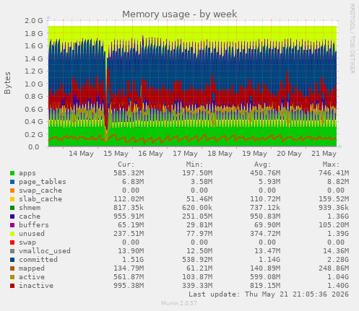Click the sharp dip in the graph at 15 May
Viewport: 359px width, 311px height.
point(106,96)
